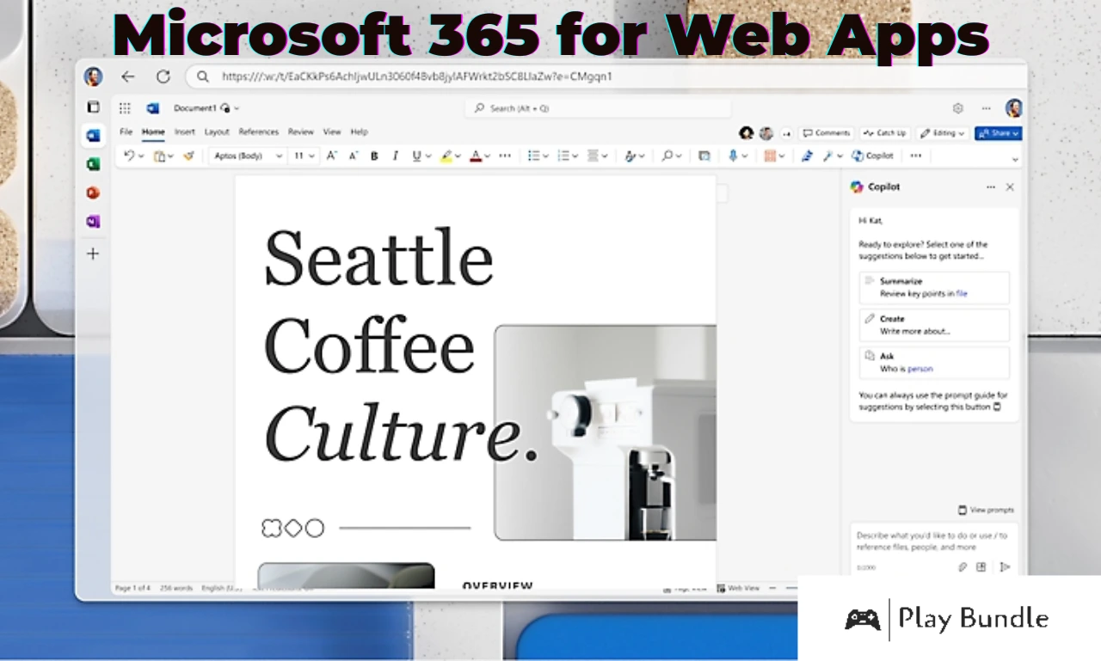Open the Editing mode dropdown
This screenshot has width=1101, height=661.
pyautogui.click(x=942, y=133)
